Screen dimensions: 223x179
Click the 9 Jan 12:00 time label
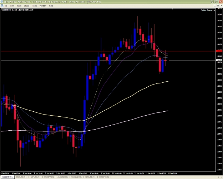[83, 173]
